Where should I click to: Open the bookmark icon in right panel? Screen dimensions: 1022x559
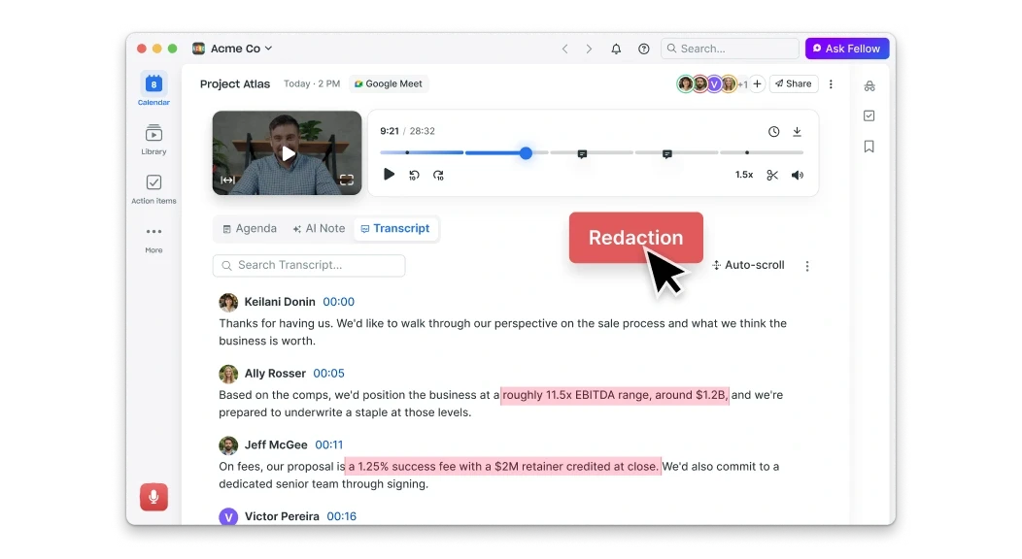pyautogui.click(x=869, y=147)
